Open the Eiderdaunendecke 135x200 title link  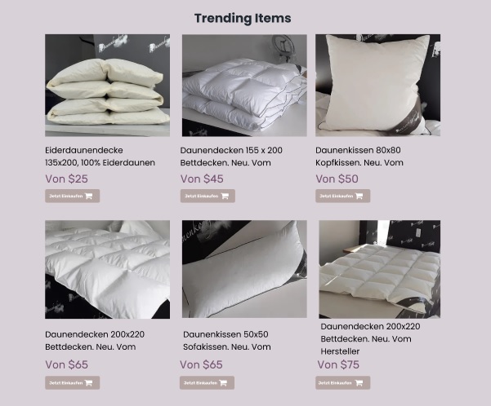[x=100, y=157]
